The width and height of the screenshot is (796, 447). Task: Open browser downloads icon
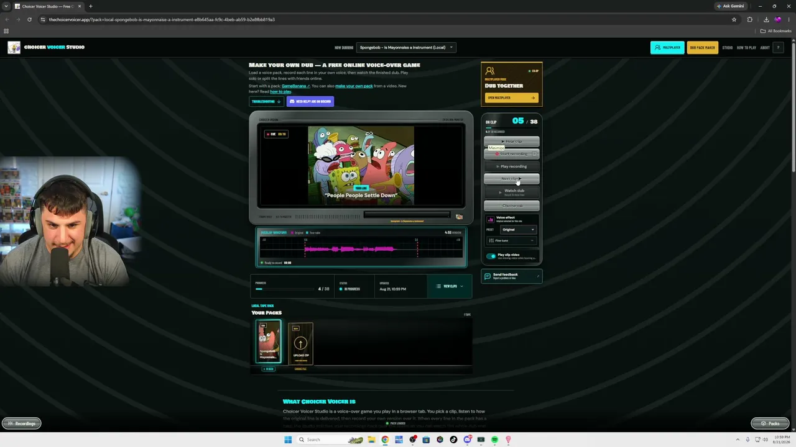click(766, 19)
